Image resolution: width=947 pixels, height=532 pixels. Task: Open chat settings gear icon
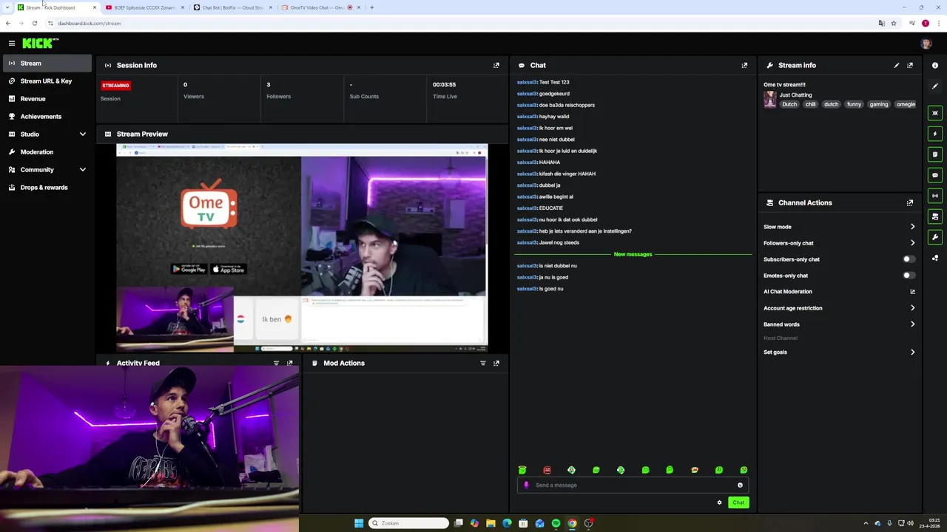719,502
